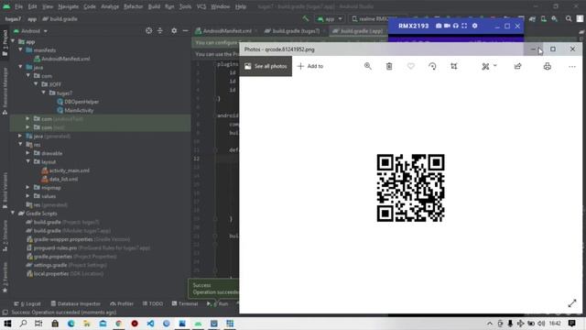
Task: Open the Profiler tool window
Action: pyautogui.click(x=122, y=303)
